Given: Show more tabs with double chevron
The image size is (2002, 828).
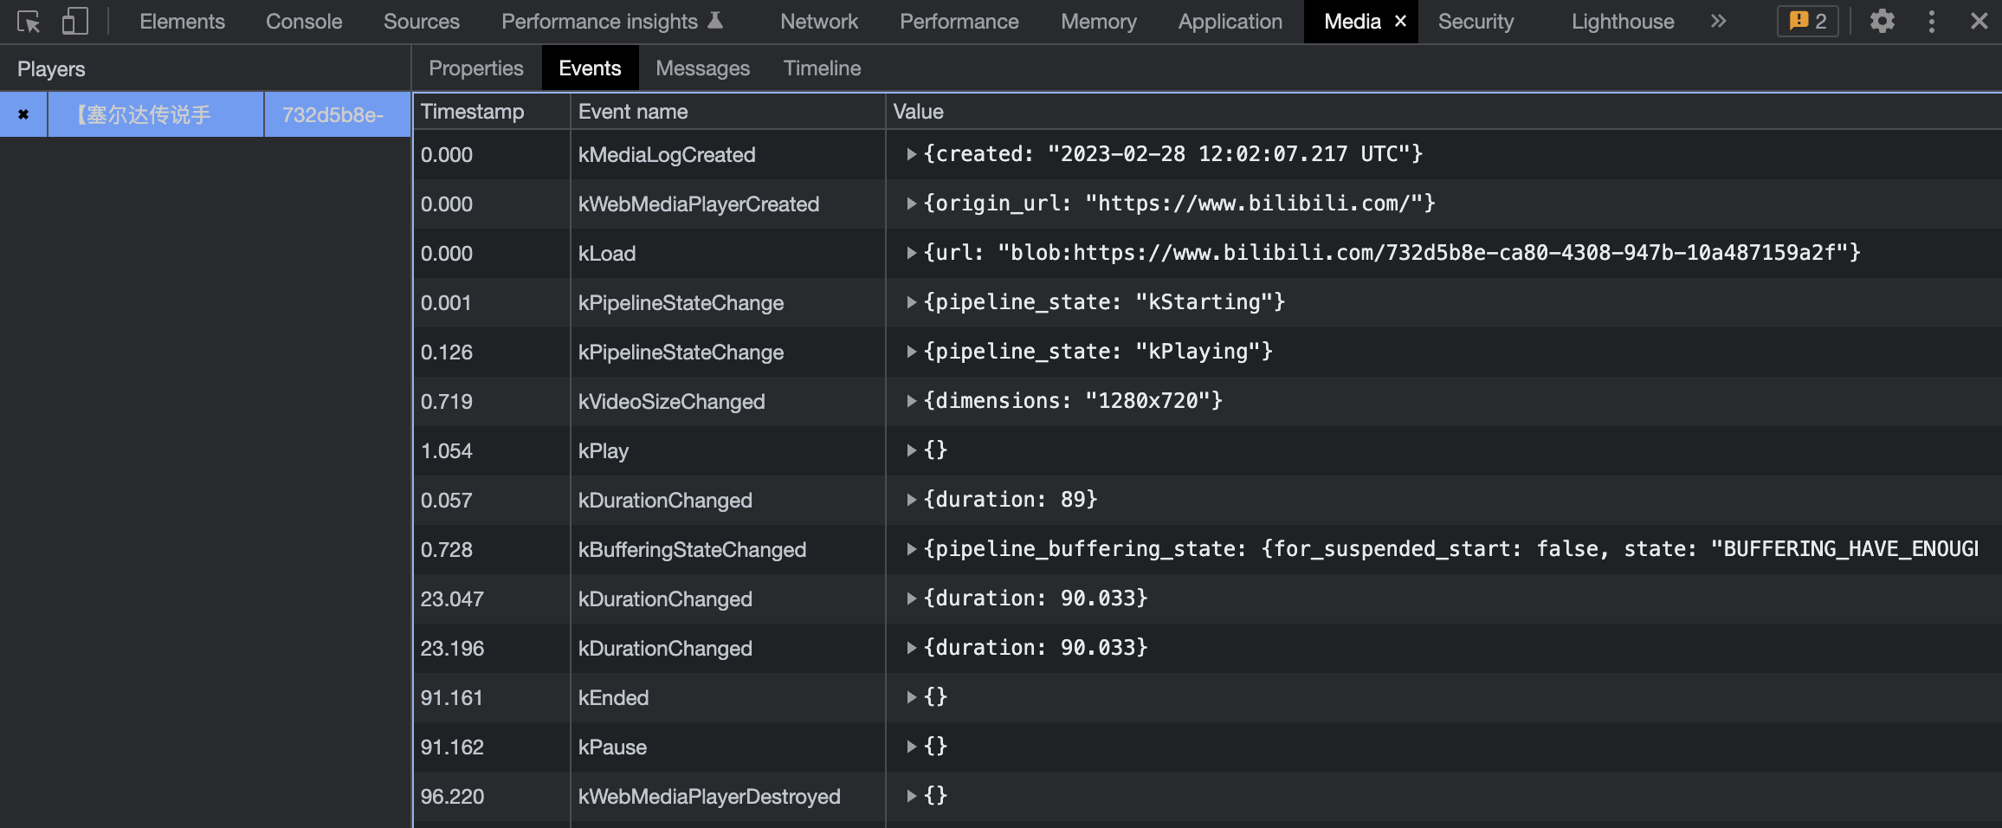Looking at the screenshot, I should [1718, 22].
